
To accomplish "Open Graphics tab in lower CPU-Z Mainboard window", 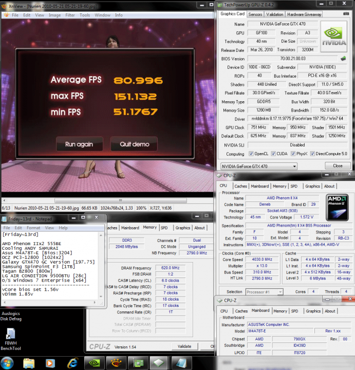I will pyautogui.click(x=313, y=311).
